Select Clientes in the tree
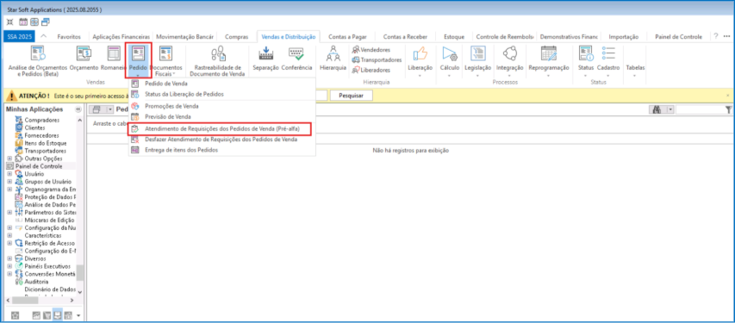 tap(35, 127)
